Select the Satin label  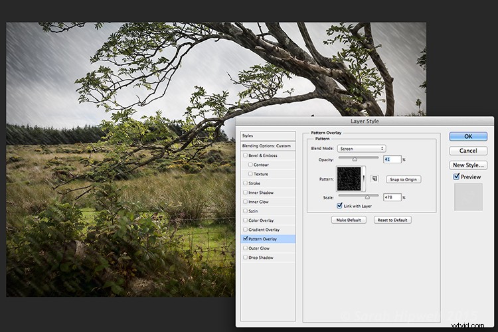[x=253, y=211]
